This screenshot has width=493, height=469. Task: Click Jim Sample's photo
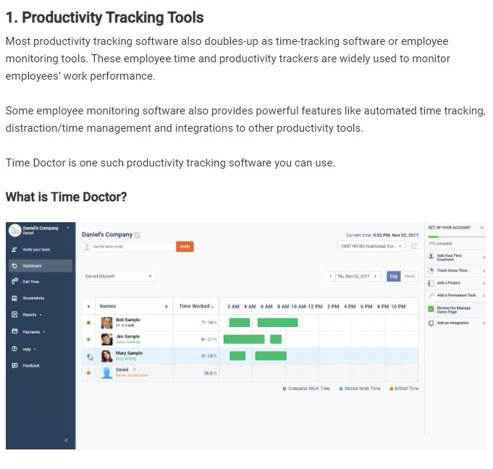click(107, 339)
